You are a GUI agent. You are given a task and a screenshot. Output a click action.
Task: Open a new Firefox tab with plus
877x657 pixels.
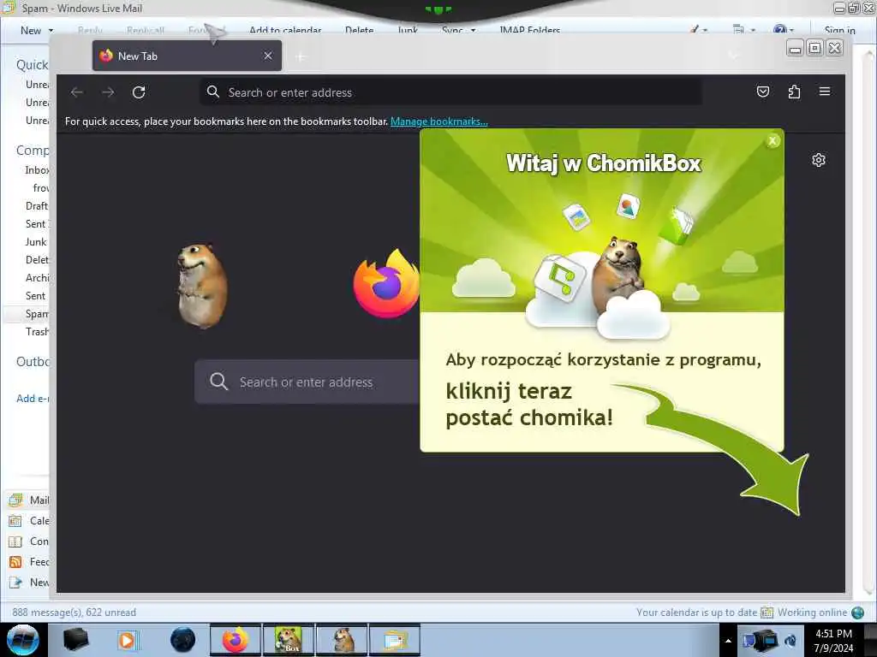301,56
